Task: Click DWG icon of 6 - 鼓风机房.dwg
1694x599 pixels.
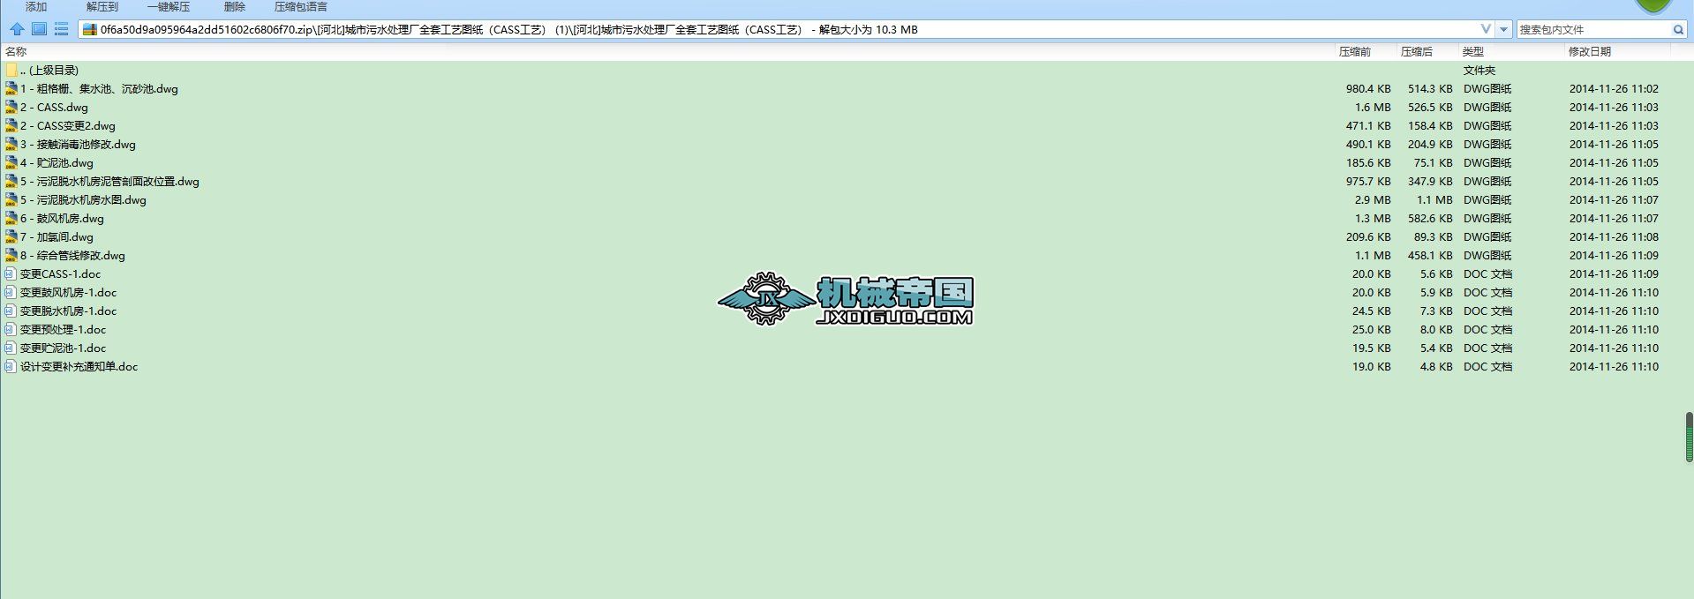Action: tap(11, 218)
